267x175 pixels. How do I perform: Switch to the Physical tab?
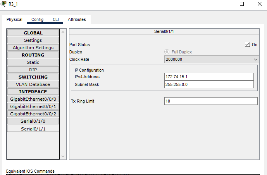point(14,19)
